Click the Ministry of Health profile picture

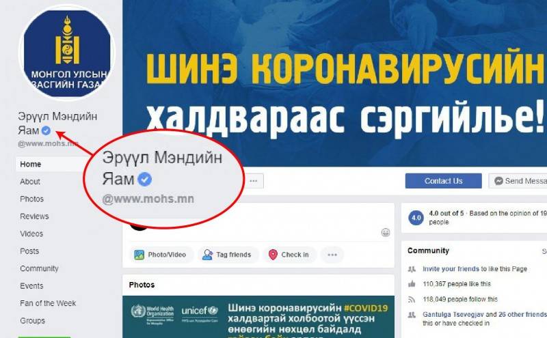[66, 53]
